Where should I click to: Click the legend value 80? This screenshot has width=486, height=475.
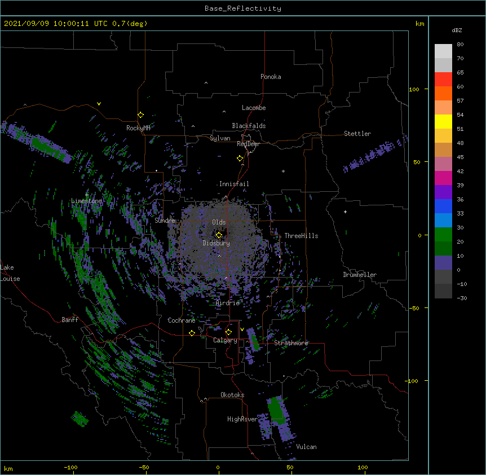click(460, 45)
